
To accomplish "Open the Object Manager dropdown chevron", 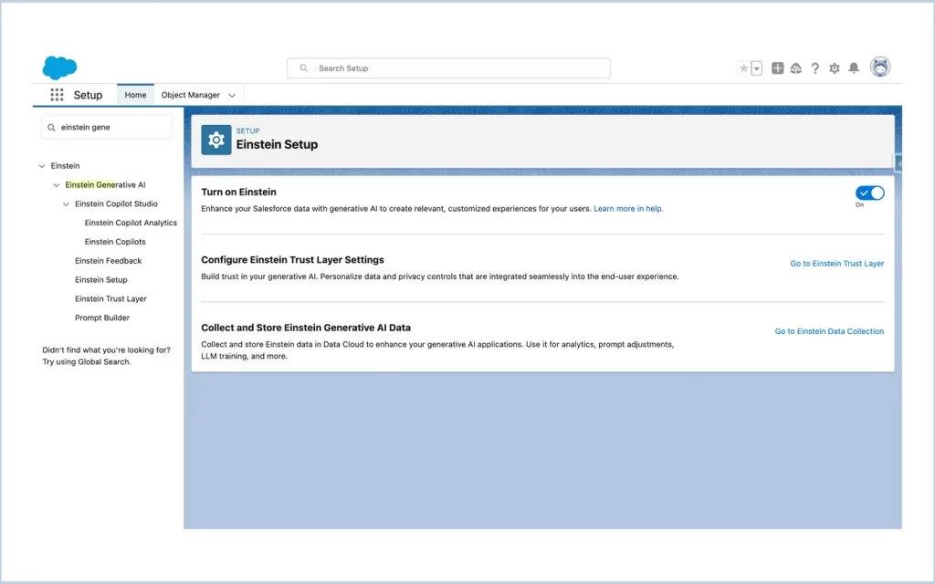I will coord(232,95).
